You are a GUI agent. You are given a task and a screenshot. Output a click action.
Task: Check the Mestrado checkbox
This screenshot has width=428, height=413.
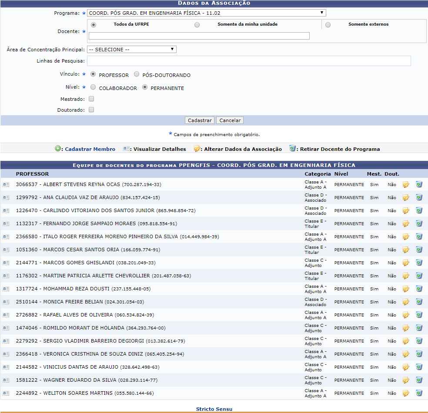pos(91,99)
